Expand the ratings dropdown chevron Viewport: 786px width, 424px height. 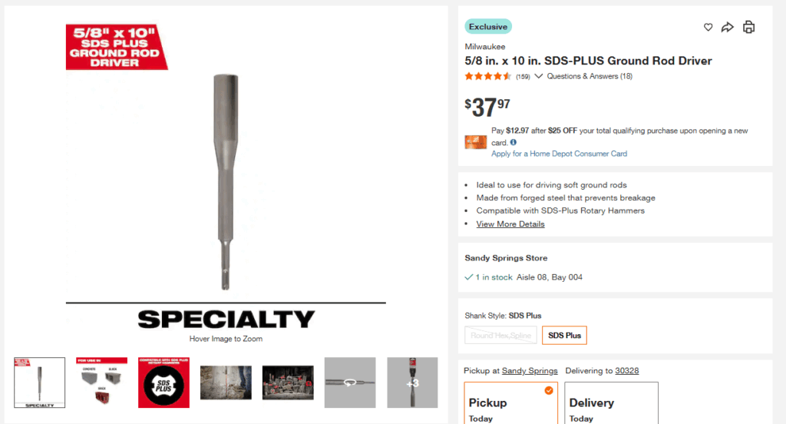(538, 76)
